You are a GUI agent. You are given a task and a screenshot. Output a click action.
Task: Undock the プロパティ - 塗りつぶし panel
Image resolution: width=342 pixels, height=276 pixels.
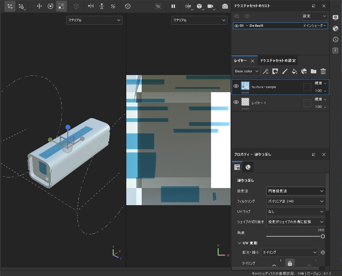click(x=313, y=155)
